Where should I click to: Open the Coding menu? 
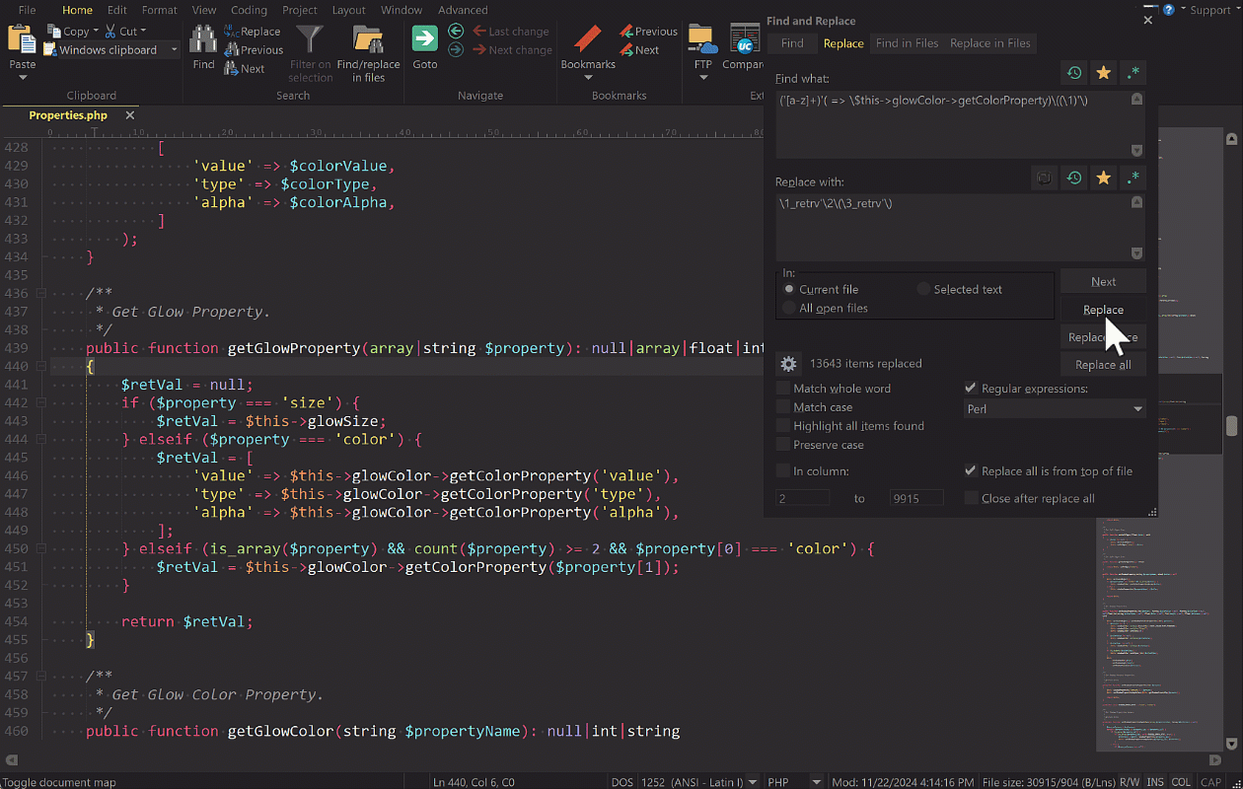pyautogui.click(x=249, y=10)
